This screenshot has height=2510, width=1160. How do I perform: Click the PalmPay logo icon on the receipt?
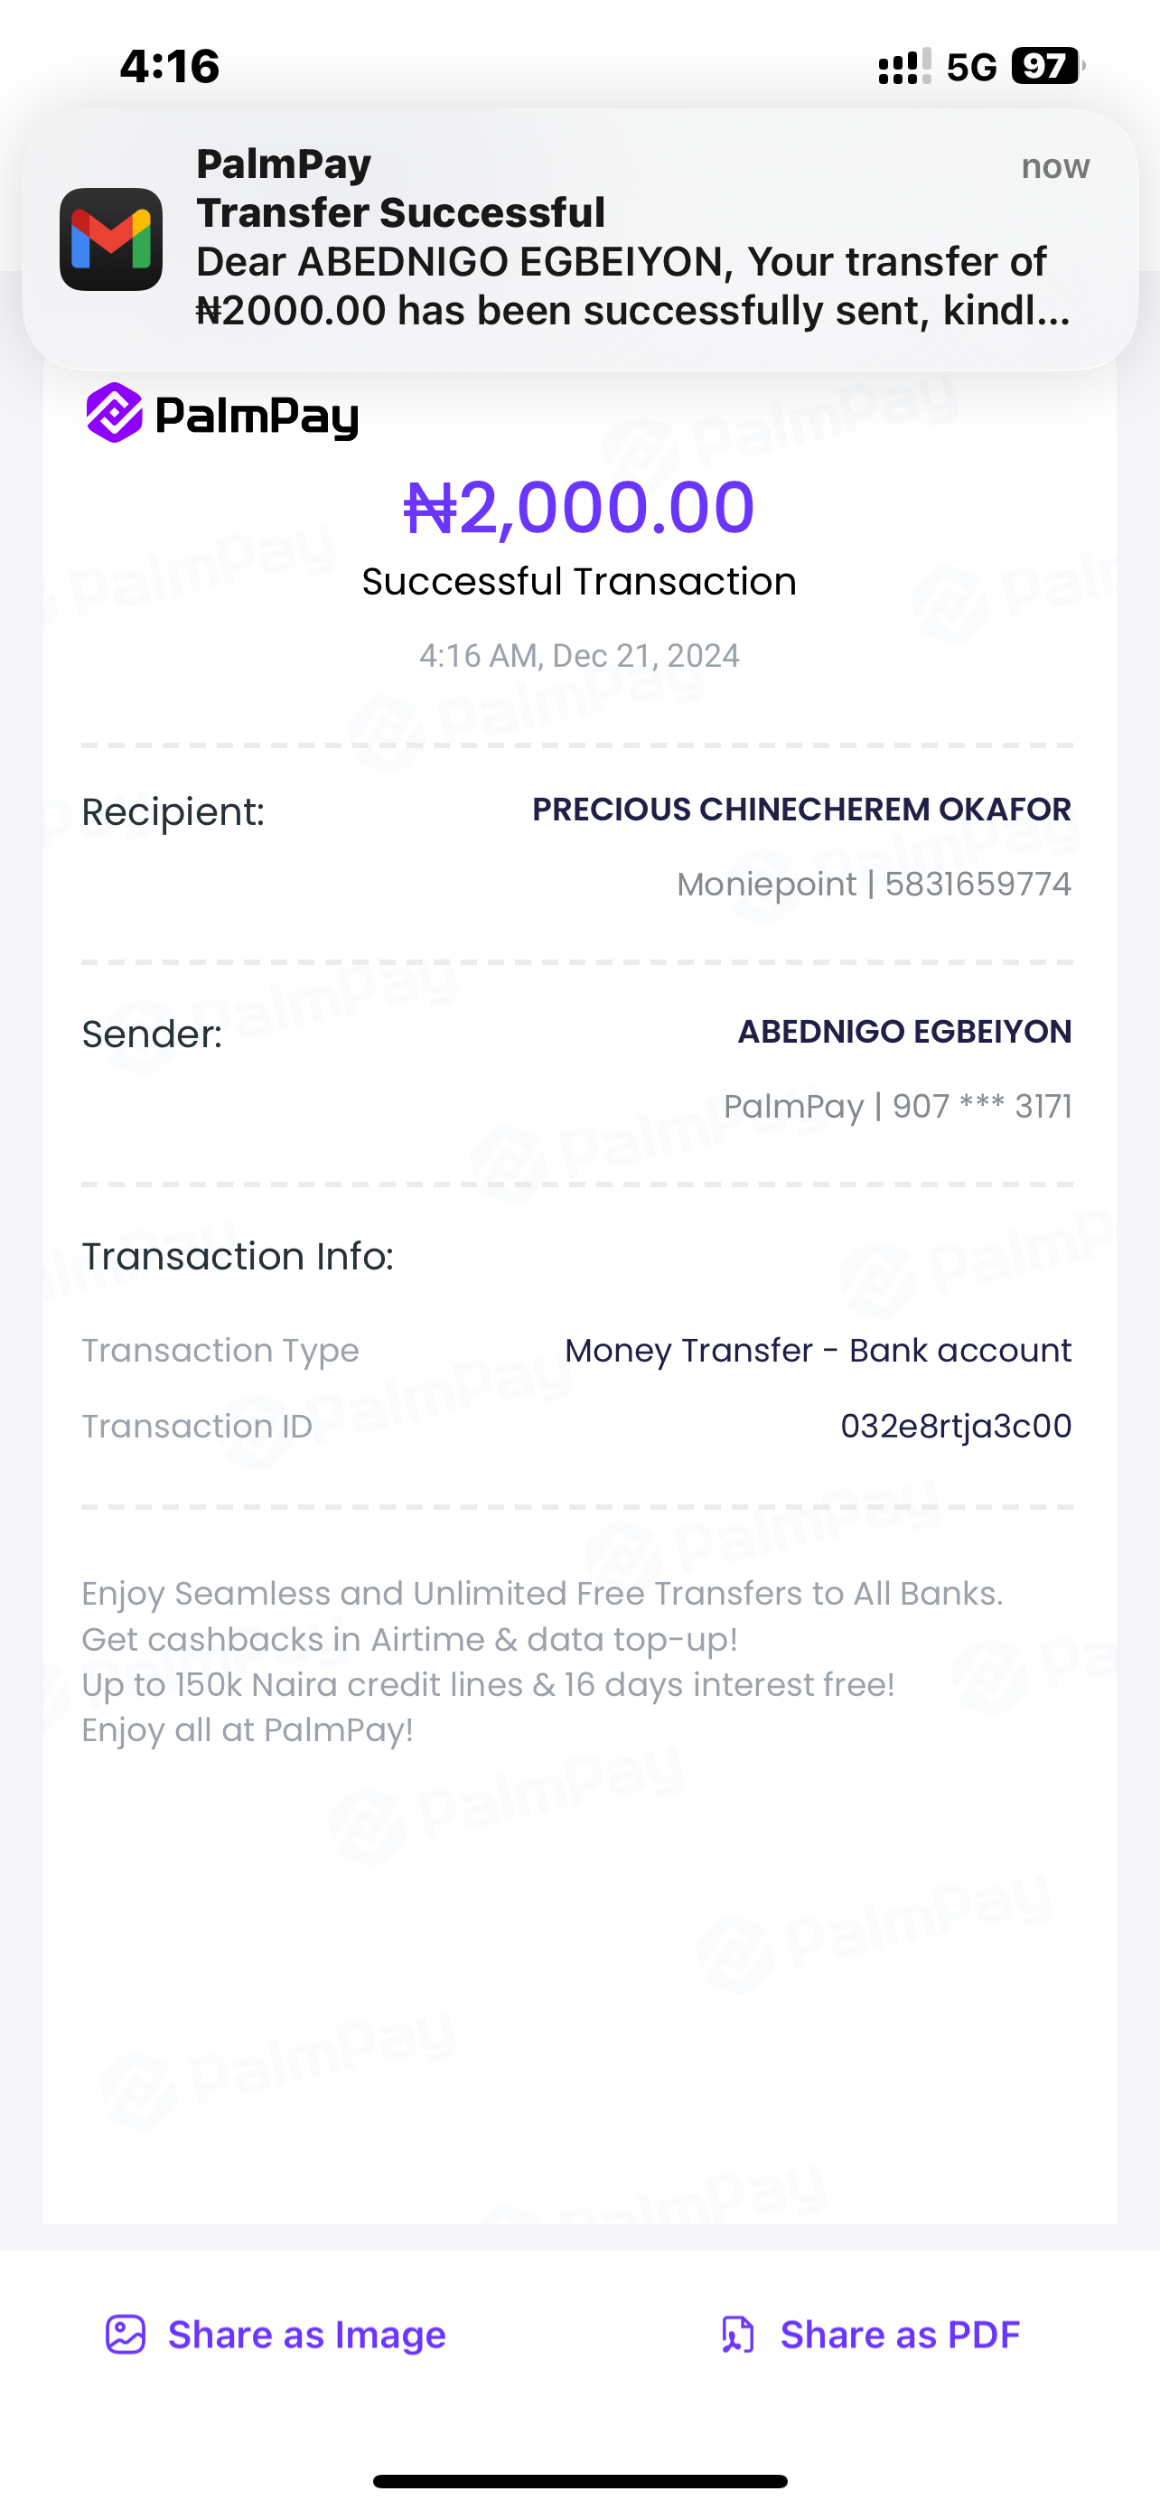point(115,412)
